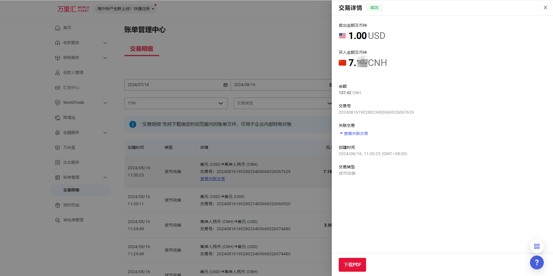Open the 2024/07/16 start date calendar picker
553x276 pixels.
[x=225, y=85]
